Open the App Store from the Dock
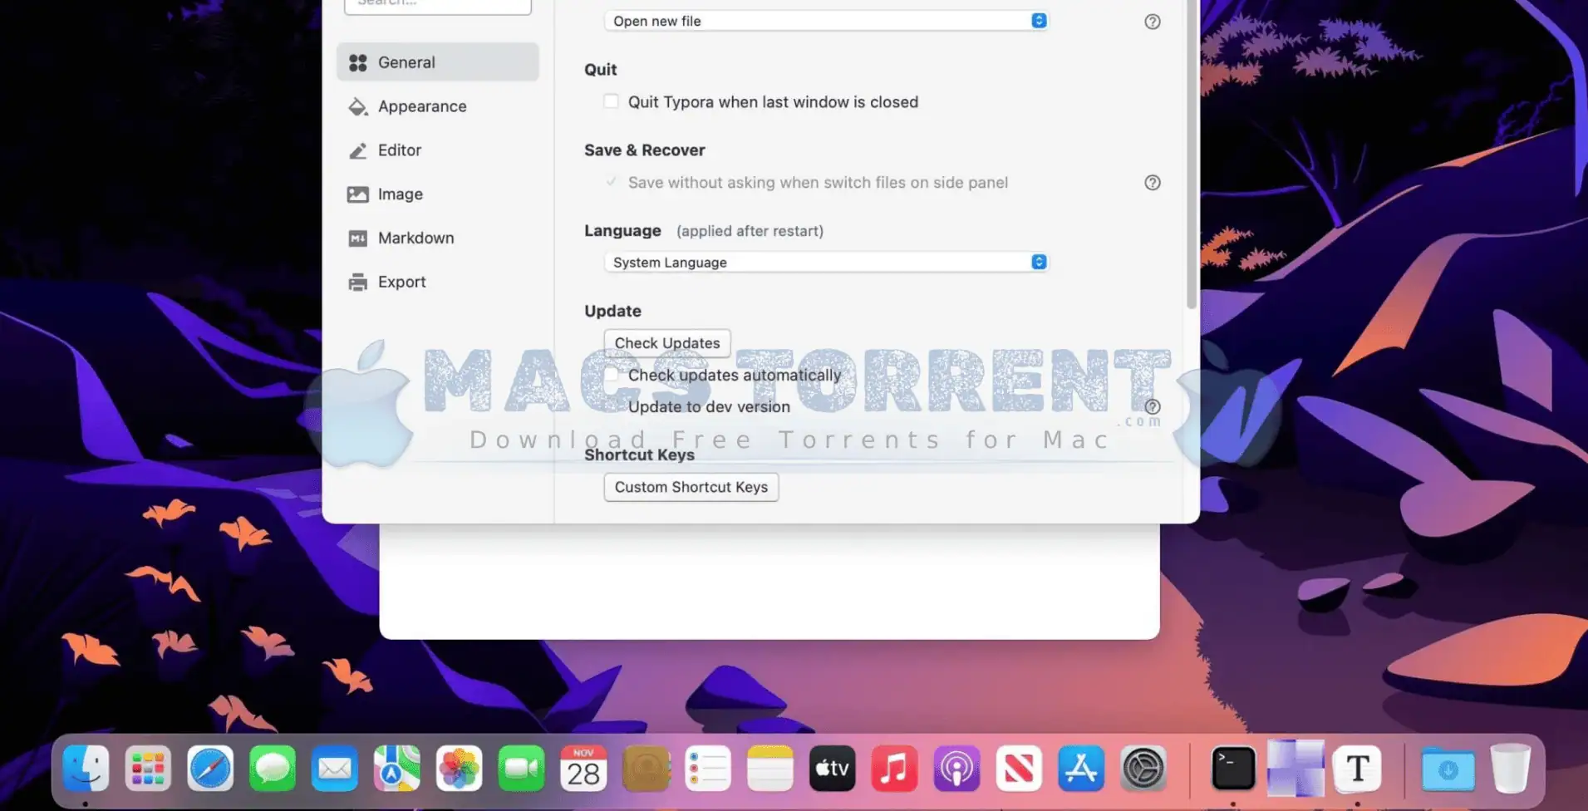The image size is (1588, 811). click(1081, 768)
